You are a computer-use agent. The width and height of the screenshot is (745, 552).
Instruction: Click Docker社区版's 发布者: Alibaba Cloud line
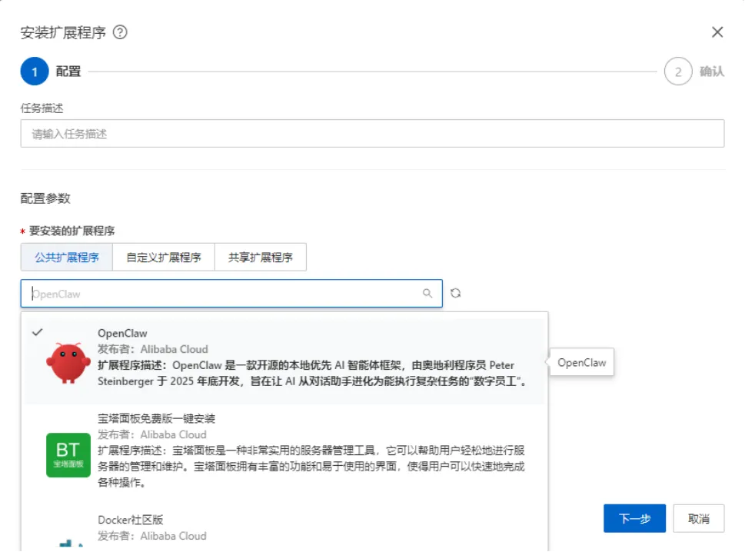(x=152, y=536)
